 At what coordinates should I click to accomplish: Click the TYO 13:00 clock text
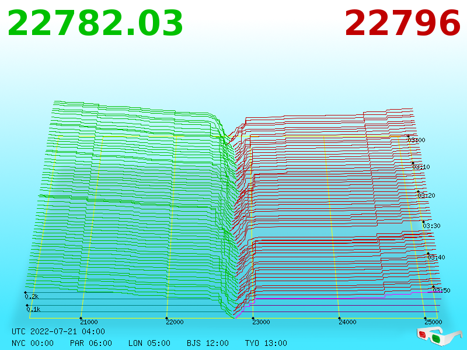pos(266,343)
